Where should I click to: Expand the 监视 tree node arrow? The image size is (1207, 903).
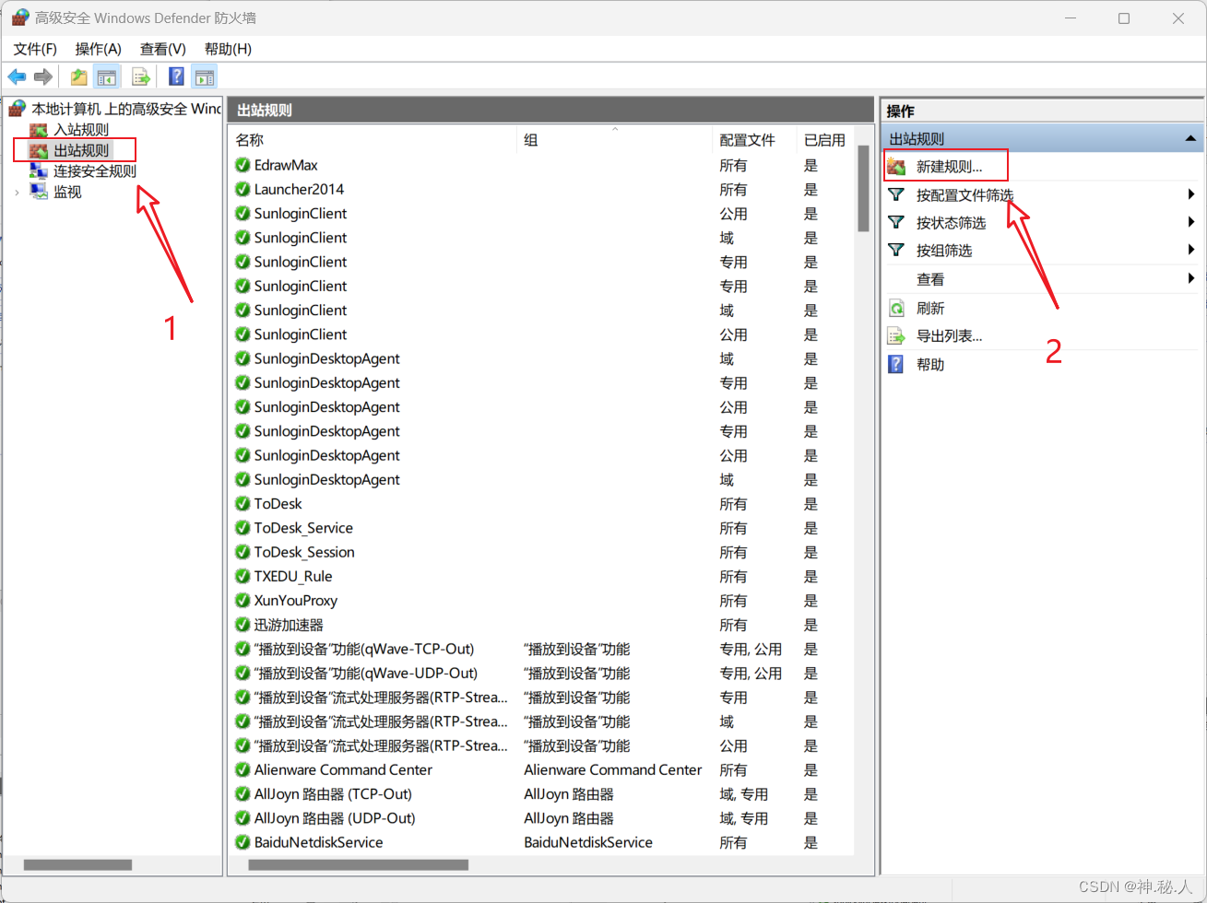pos(17,193)
